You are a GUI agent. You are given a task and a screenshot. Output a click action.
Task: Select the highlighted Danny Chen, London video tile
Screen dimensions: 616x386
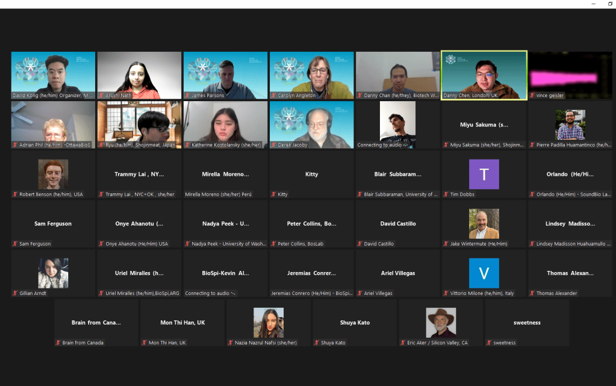pos(484,75)
